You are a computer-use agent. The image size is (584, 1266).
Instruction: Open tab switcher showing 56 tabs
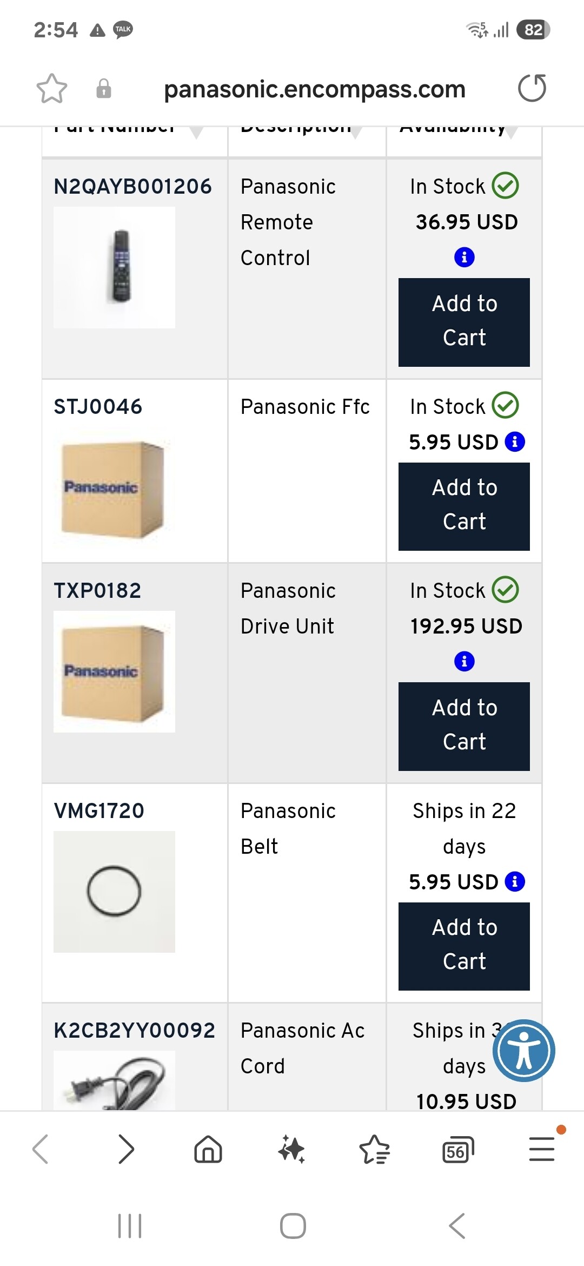pyautogui.click(x=457, y=1149)
